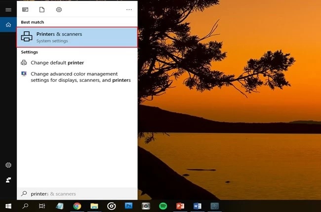
Task: Filter results by Documents icon
Action: pyautogui.click(x=42, y=9)
